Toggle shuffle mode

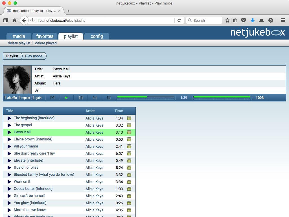(11, 98)
